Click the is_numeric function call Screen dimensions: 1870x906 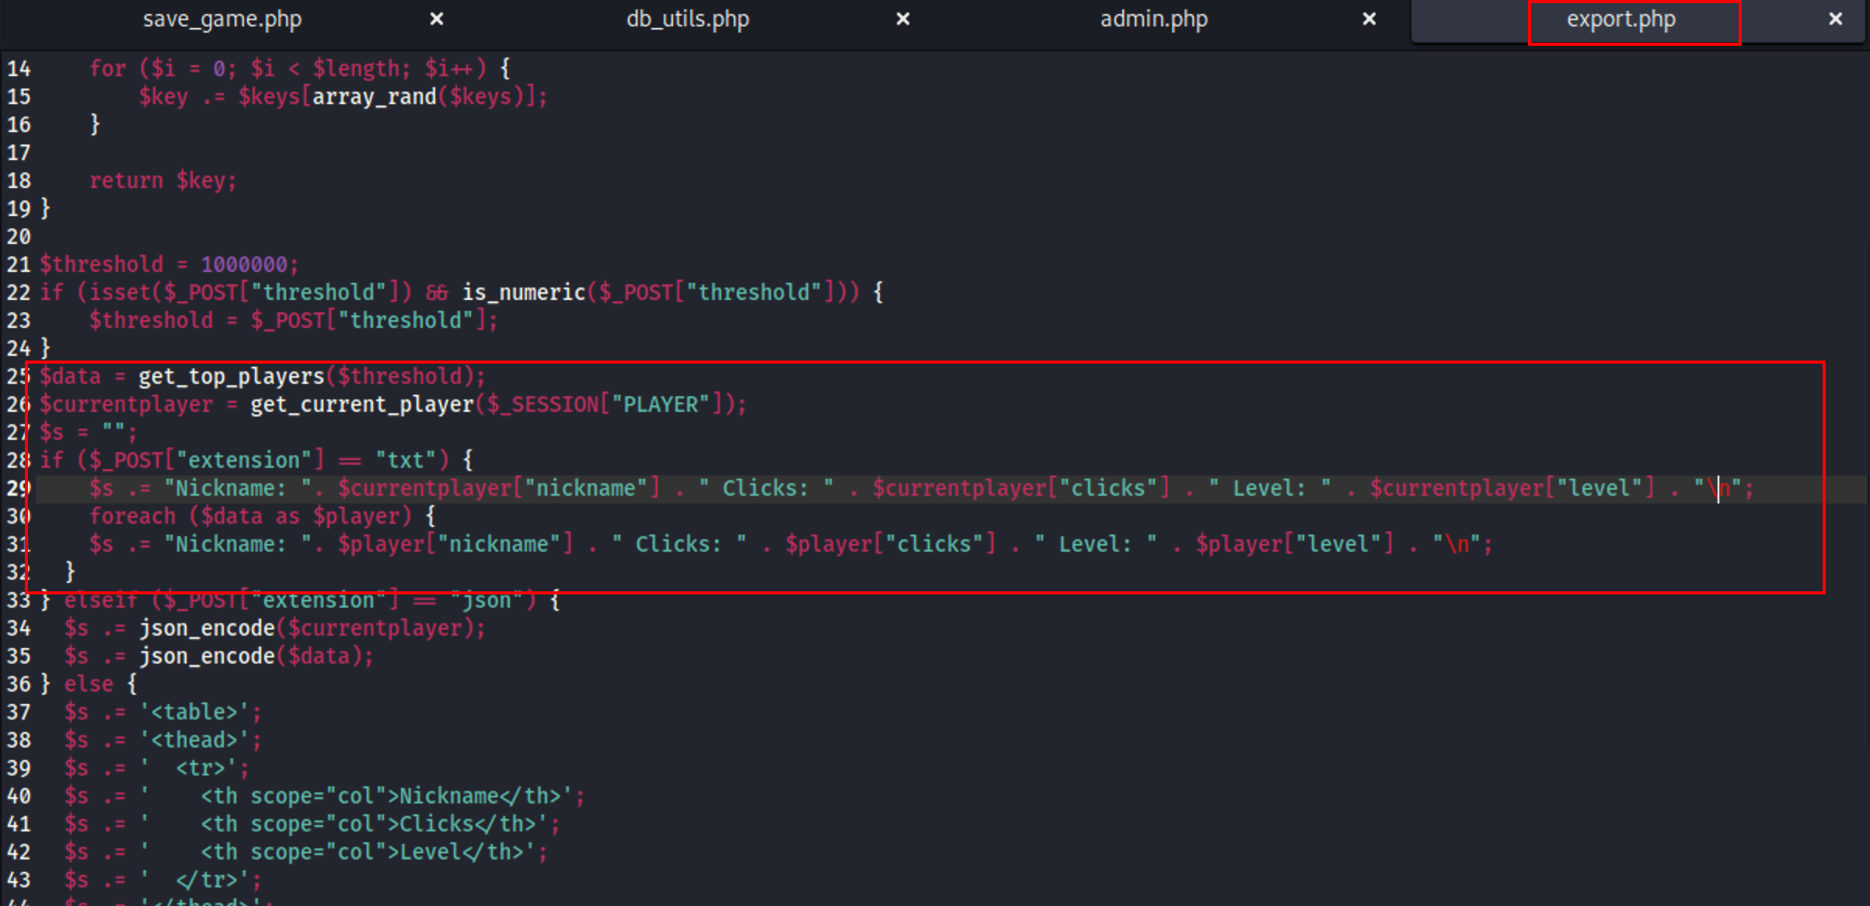point(523,293)
